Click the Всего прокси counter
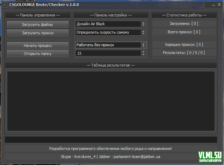Viewport: 224px width, 165px height. point(183,32)
